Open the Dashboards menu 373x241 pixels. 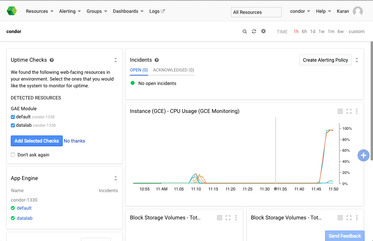point(128,11)
